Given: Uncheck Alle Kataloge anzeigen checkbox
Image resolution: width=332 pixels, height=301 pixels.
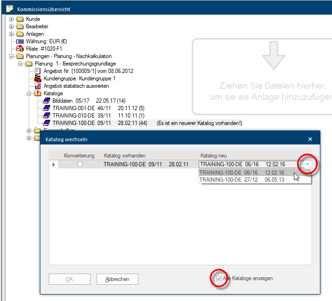Looking at the screenshot, I should [219, 278].
